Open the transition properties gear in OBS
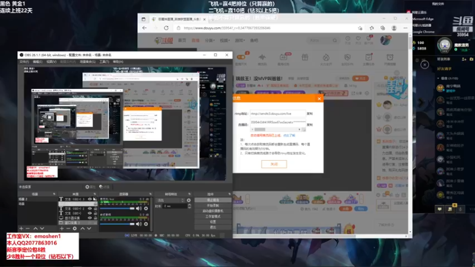This screenshot has width=475, height=267. (x=189, y=200)
